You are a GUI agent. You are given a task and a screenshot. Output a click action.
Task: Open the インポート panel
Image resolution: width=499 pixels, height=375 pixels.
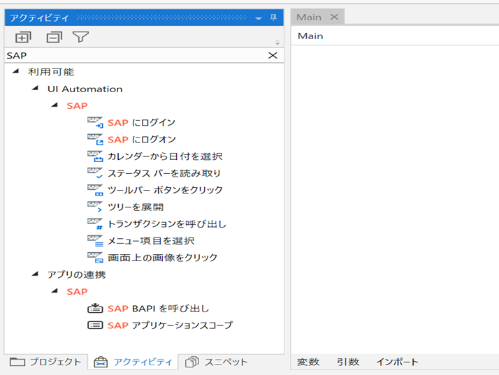397,362
